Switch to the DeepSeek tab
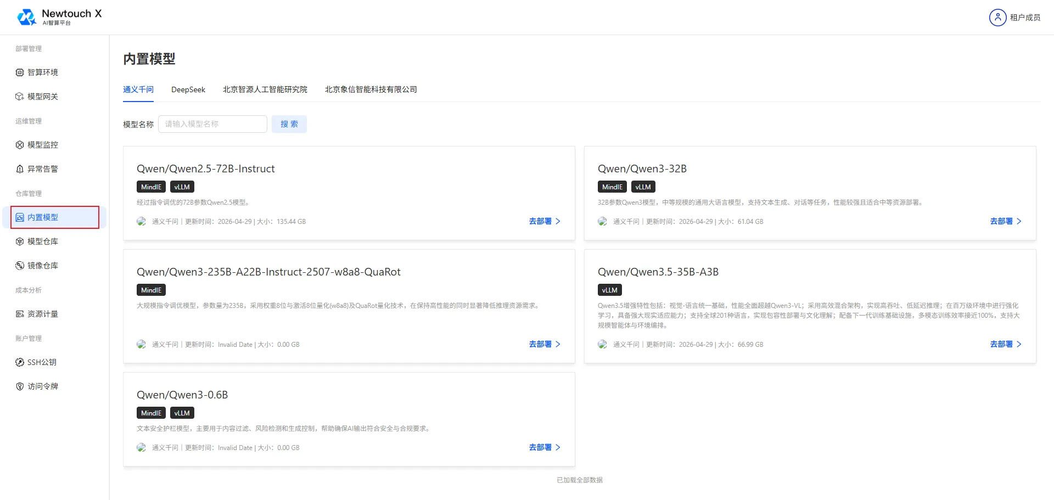Image resolution: width=1054 pixels, height=500 pixels. point(188,89)
